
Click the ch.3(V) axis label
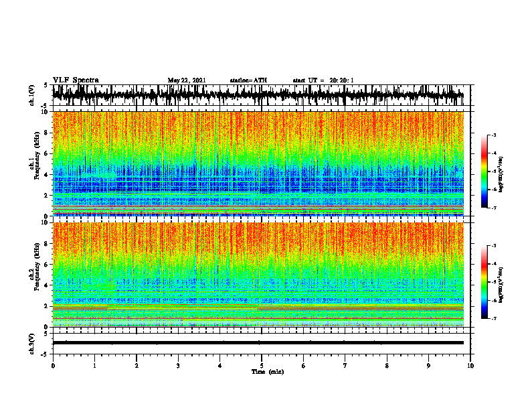point(32,344)
